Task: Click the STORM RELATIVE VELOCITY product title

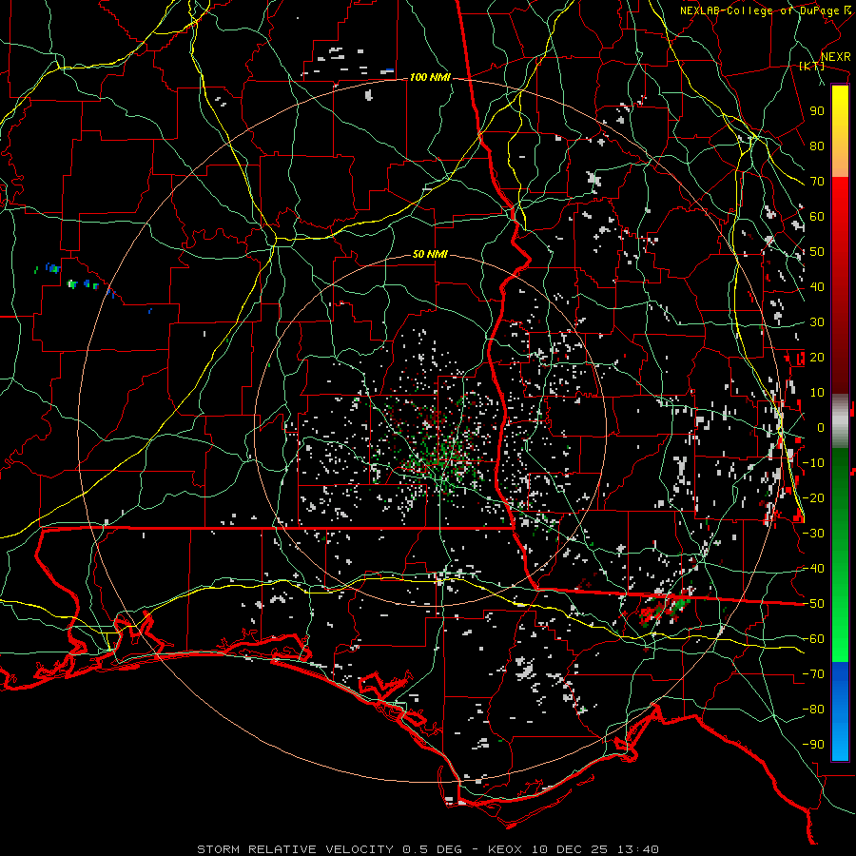Action: tap(296, 849)
